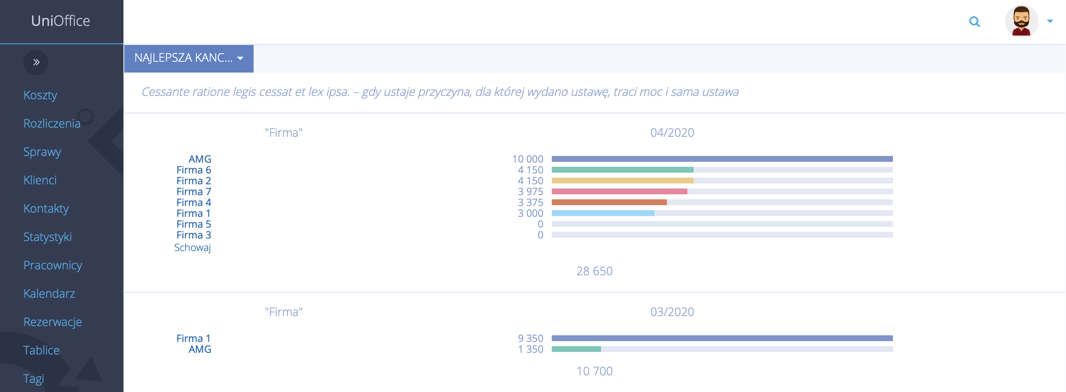This screenshot has width=1066, height=392.
Task: Open Tagi in the sidebar
Action: (33, 379)
